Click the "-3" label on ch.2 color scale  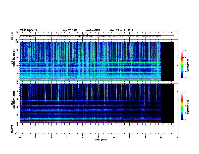tap(185, 92)
